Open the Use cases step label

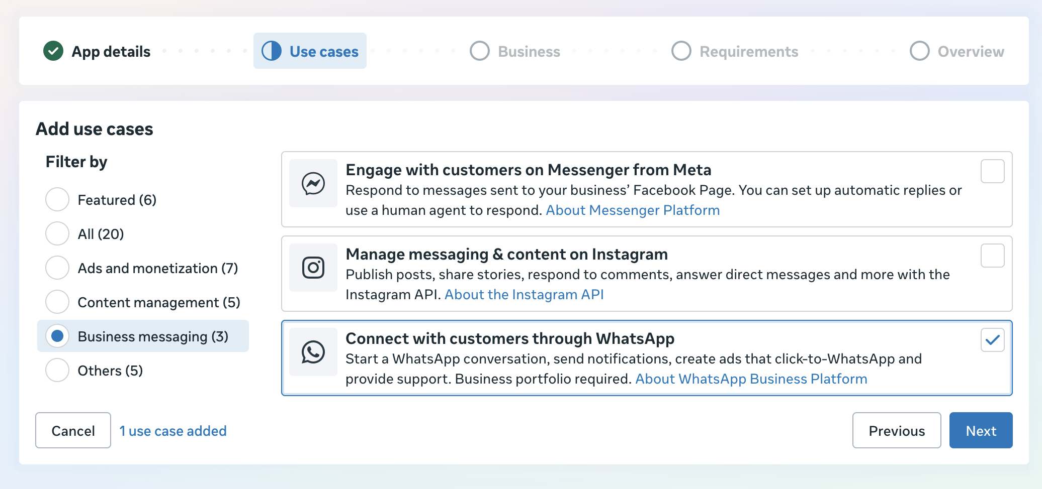[324, 52]
